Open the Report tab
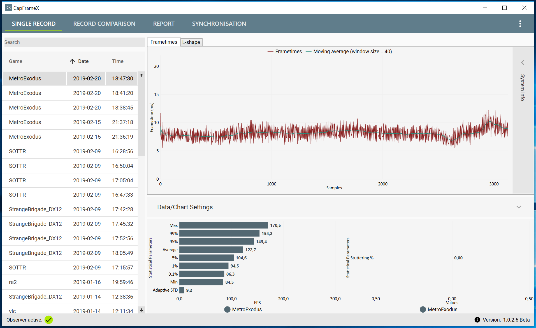536x328 pixels. point(164,24)
